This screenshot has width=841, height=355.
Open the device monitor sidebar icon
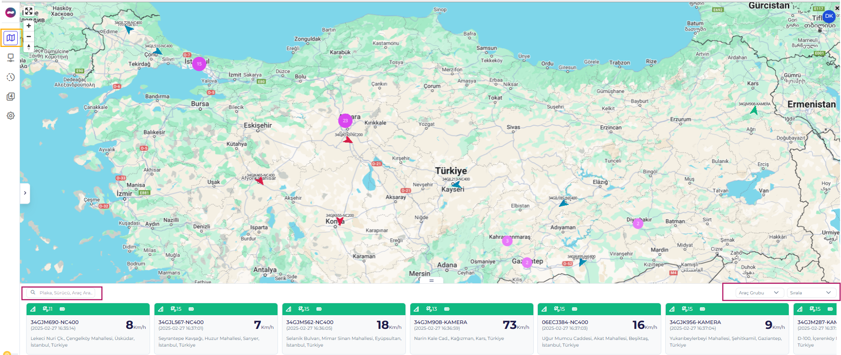11,58
